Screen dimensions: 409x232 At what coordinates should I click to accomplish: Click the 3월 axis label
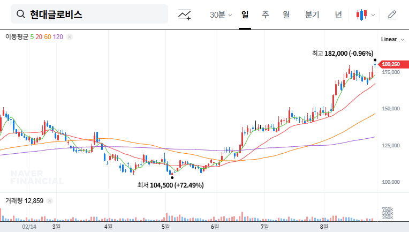coord(56,227)
